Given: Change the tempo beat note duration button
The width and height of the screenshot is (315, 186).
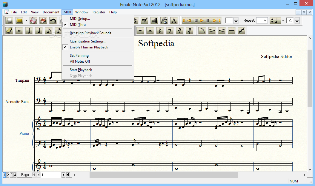Looking at the screenshot, I should pyautogui.click(x=275, y=21).
